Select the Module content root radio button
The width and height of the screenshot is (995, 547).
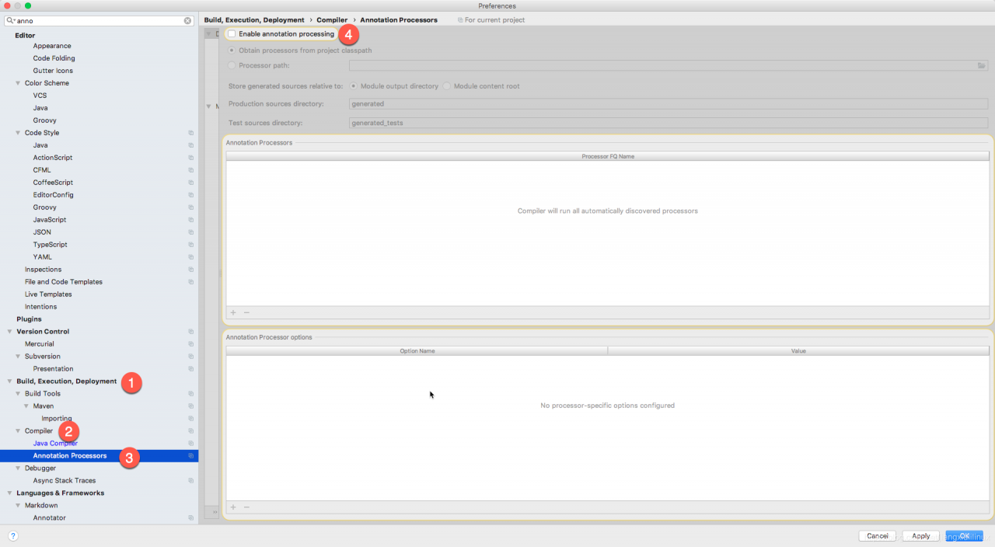click(x=447, y=86)
